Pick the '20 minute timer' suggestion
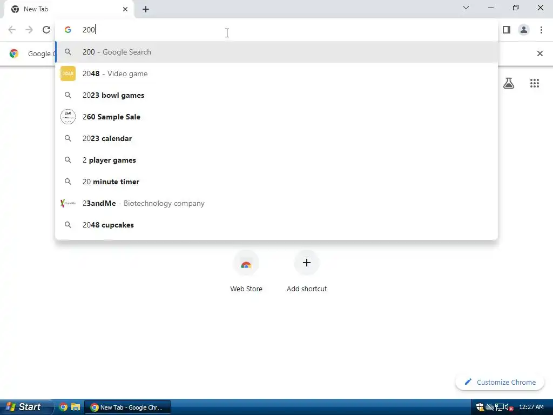This screenshot has height=415, width=553. tap(276, 182)
